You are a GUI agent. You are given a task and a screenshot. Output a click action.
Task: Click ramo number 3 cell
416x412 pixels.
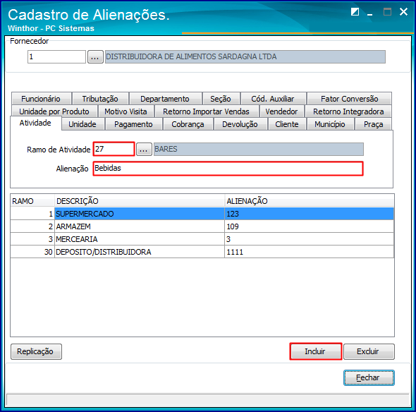point(32,239)
